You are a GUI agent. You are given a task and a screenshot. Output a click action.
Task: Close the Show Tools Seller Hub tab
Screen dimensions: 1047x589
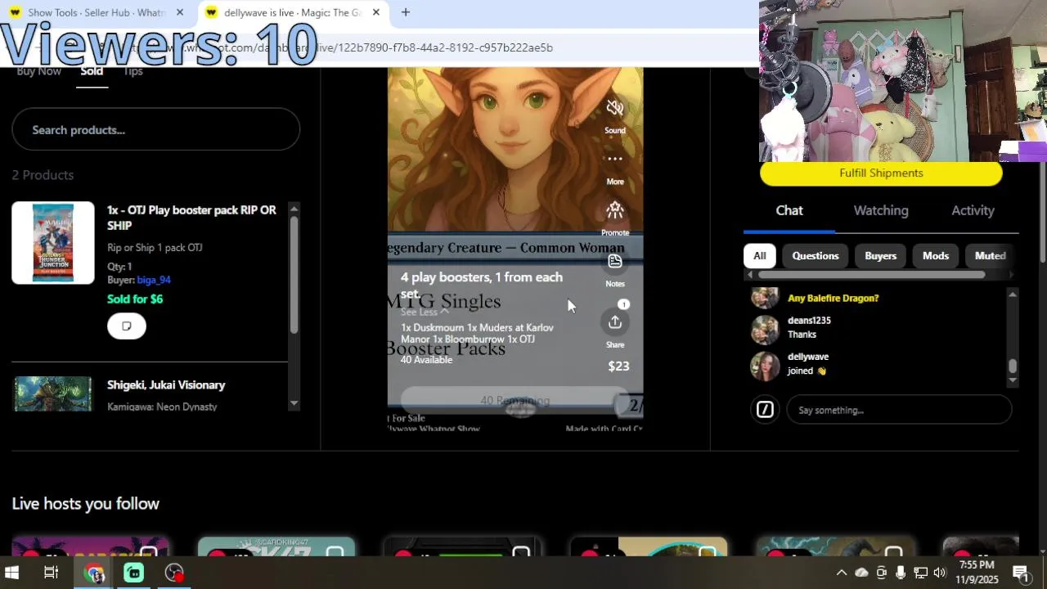coord(180,12)
